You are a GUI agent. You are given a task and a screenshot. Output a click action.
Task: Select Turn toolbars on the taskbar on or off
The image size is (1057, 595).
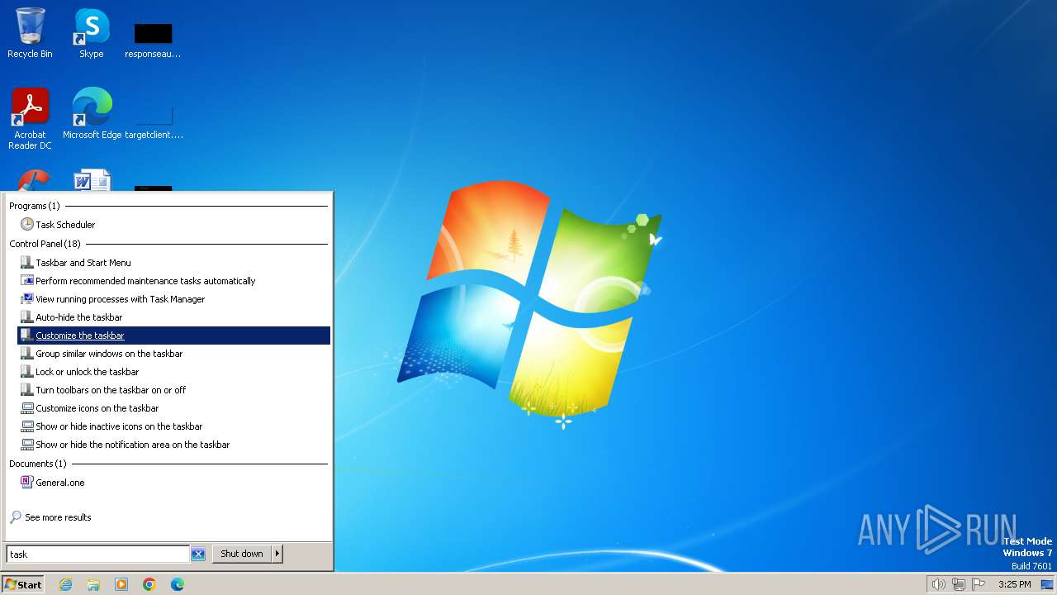(x=173, y=390)
